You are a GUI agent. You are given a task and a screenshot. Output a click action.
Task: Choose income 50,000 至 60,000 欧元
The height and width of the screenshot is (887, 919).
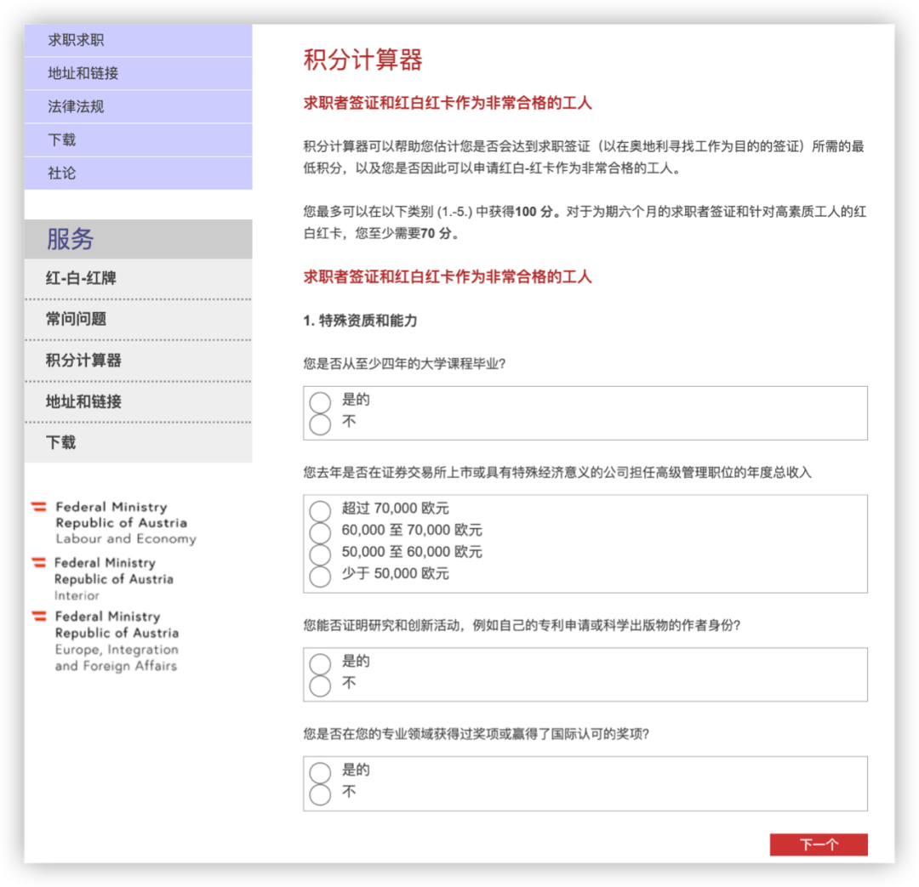(320, 554)
